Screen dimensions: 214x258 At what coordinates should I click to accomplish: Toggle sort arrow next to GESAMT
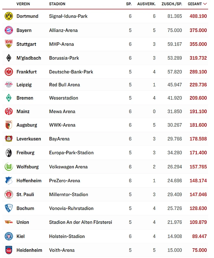coord(205,4)
